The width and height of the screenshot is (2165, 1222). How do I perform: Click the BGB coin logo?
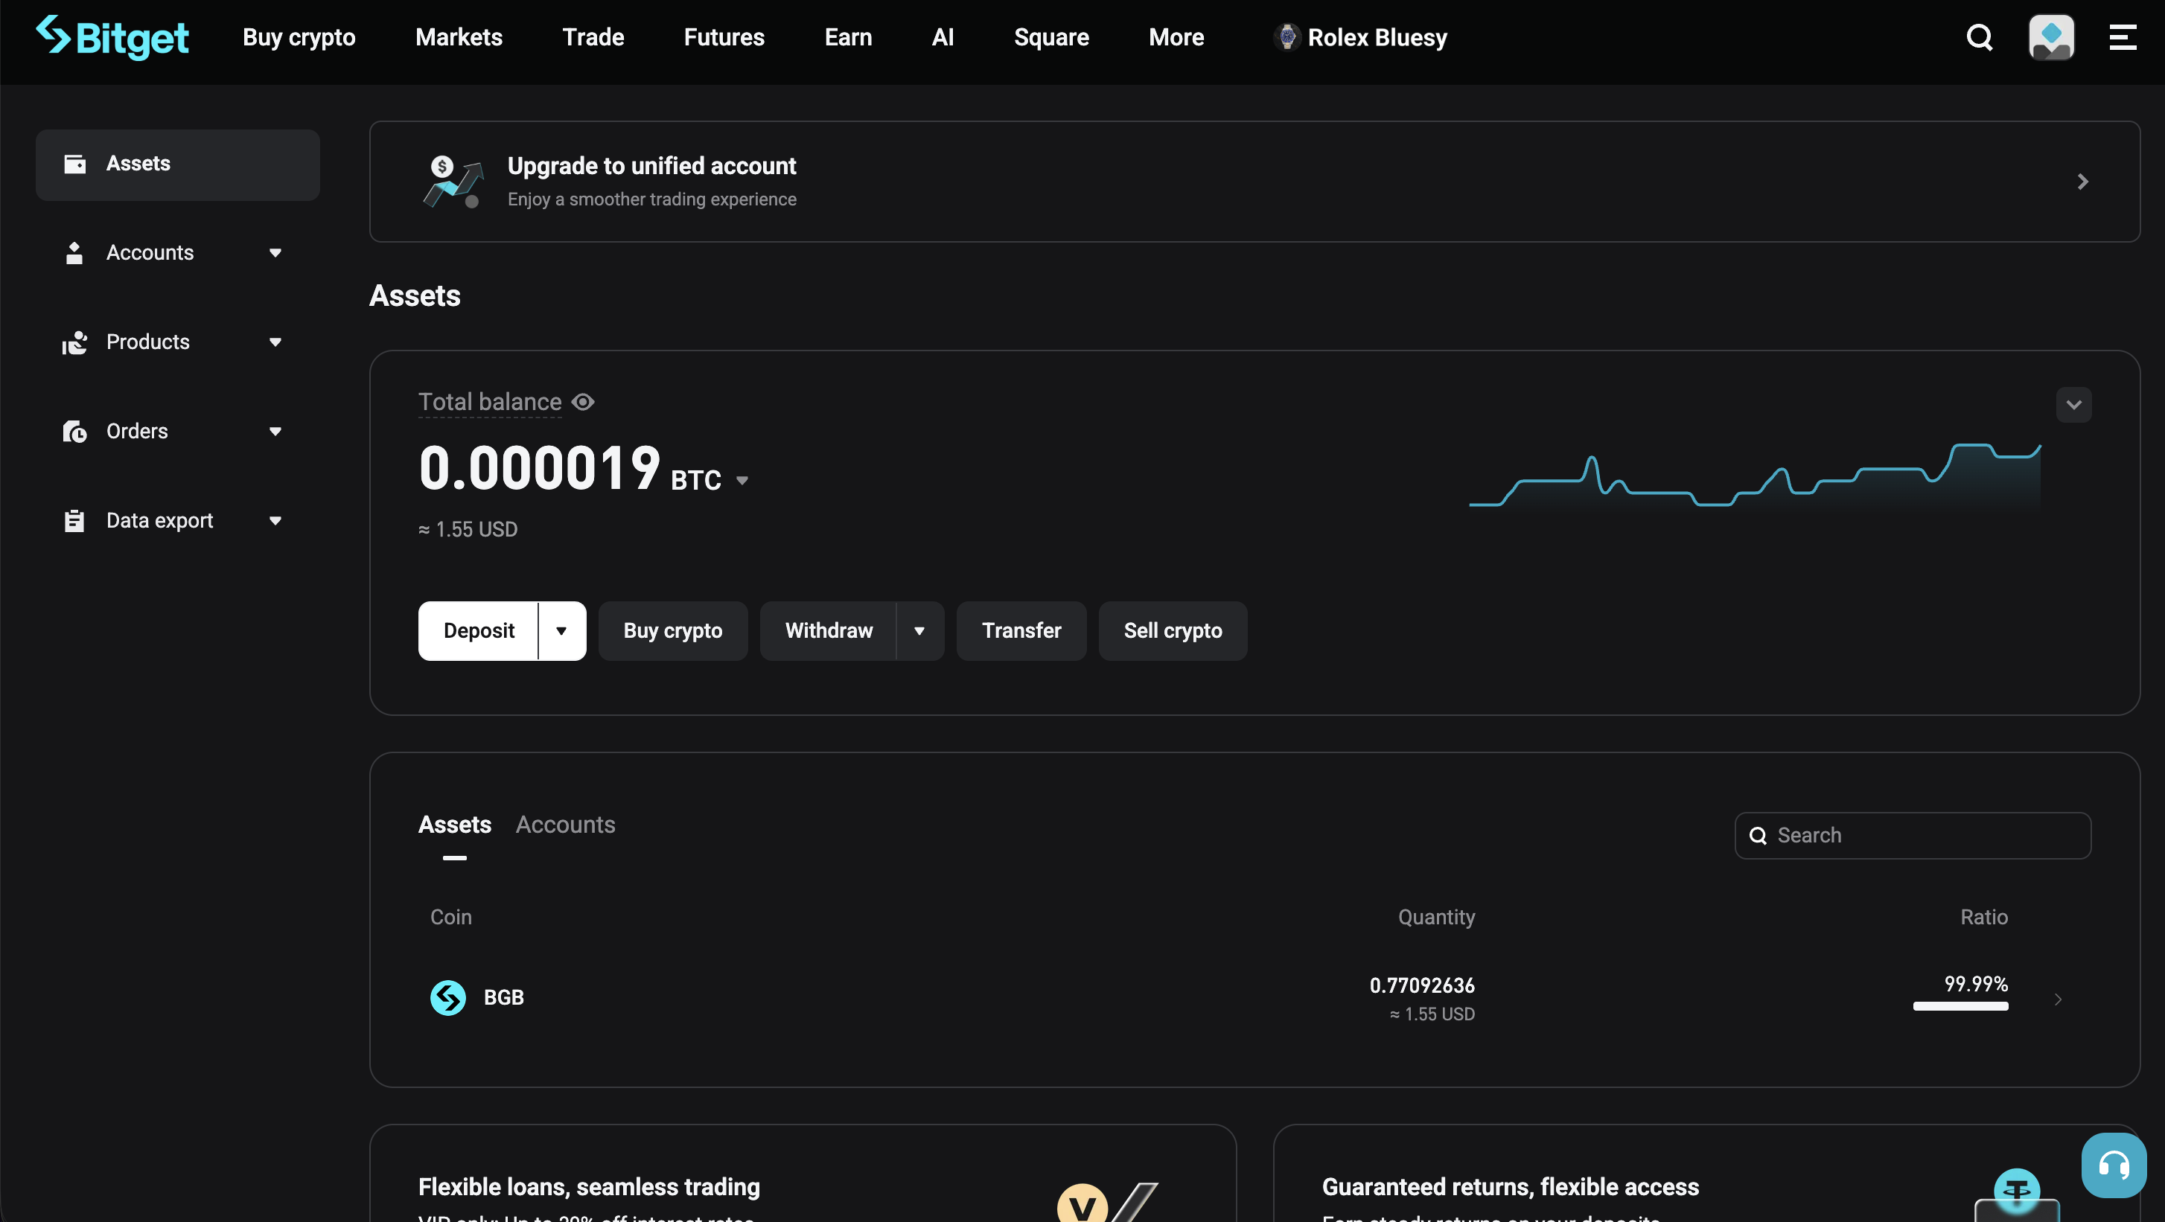click(x=448, y=998)
